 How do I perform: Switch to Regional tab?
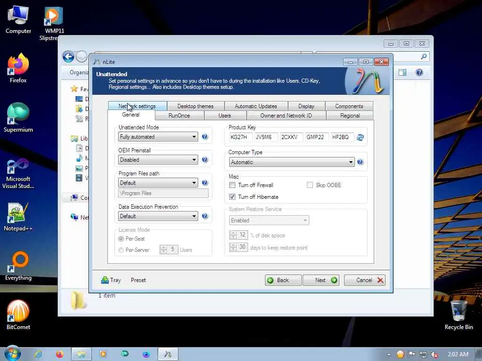click(x=350, y=116)
